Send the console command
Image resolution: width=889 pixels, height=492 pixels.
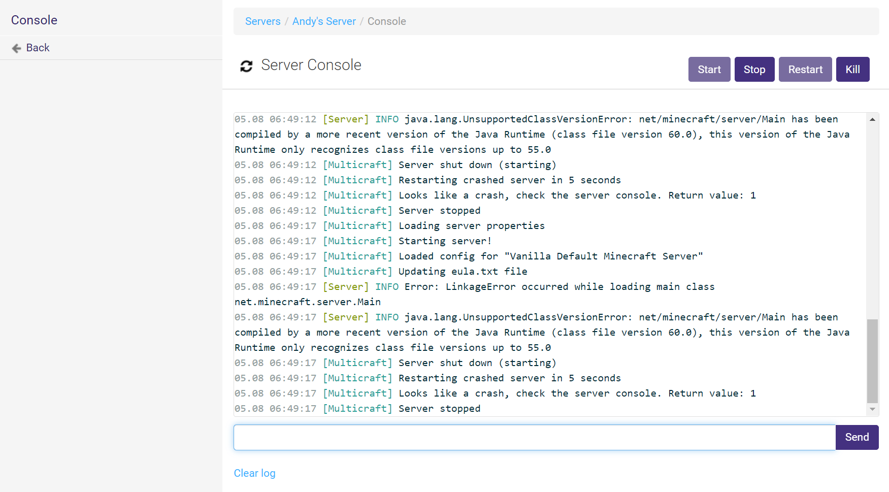[857, 437]
